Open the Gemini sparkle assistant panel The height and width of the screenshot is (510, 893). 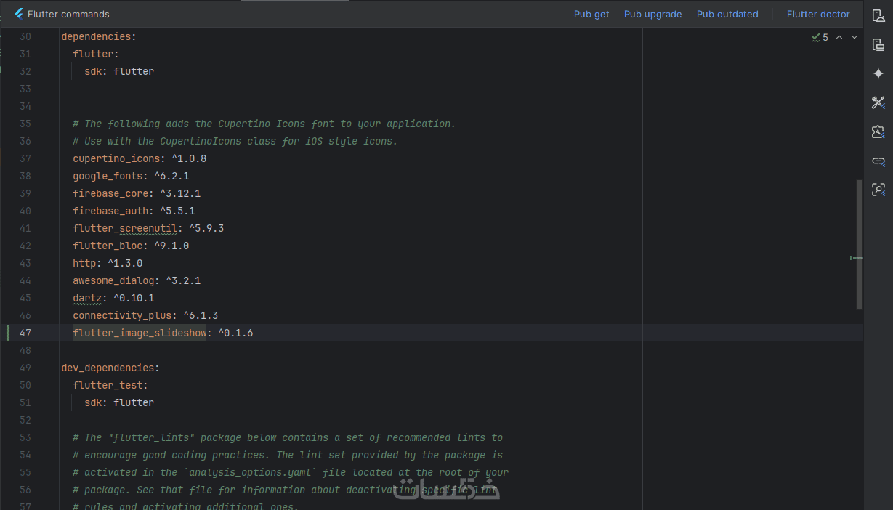click(x=878, y=73)
